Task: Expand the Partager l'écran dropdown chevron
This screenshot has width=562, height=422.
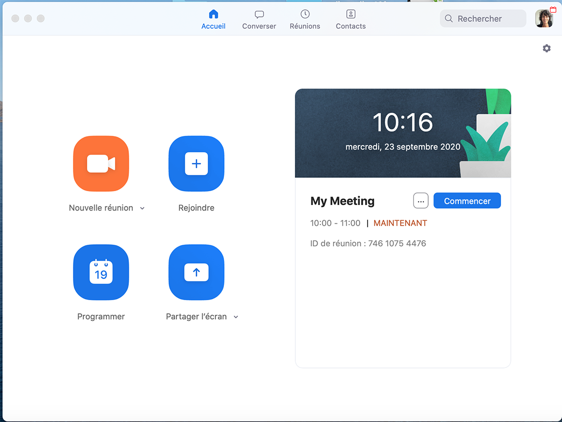Action: pyautogui.click(x=236, y=317)
